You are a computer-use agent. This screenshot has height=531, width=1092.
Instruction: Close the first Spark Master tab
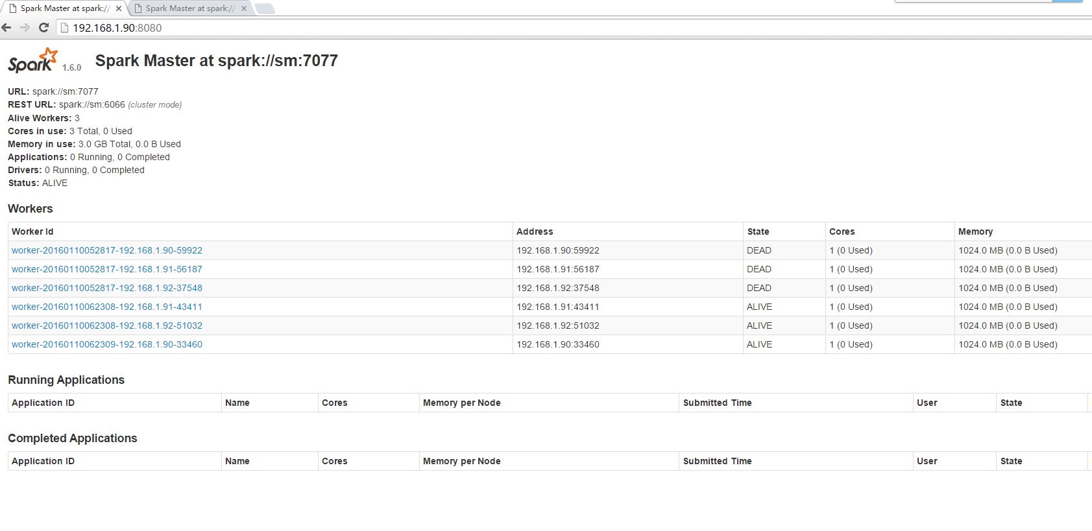[x=119, y=8]
